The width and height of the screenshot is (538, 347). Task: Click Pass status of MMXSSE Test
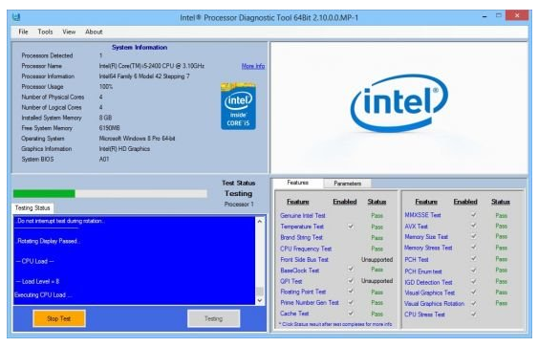[x=501, y=215]
